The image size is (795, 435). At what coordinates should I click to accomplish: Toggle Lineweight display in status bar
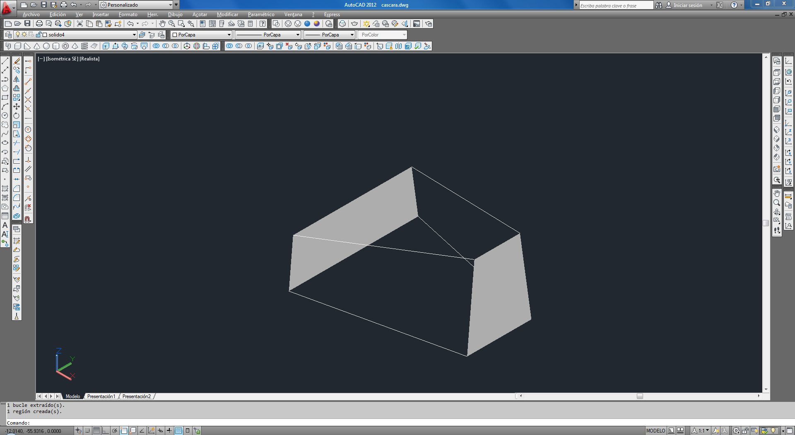(169, 430)
